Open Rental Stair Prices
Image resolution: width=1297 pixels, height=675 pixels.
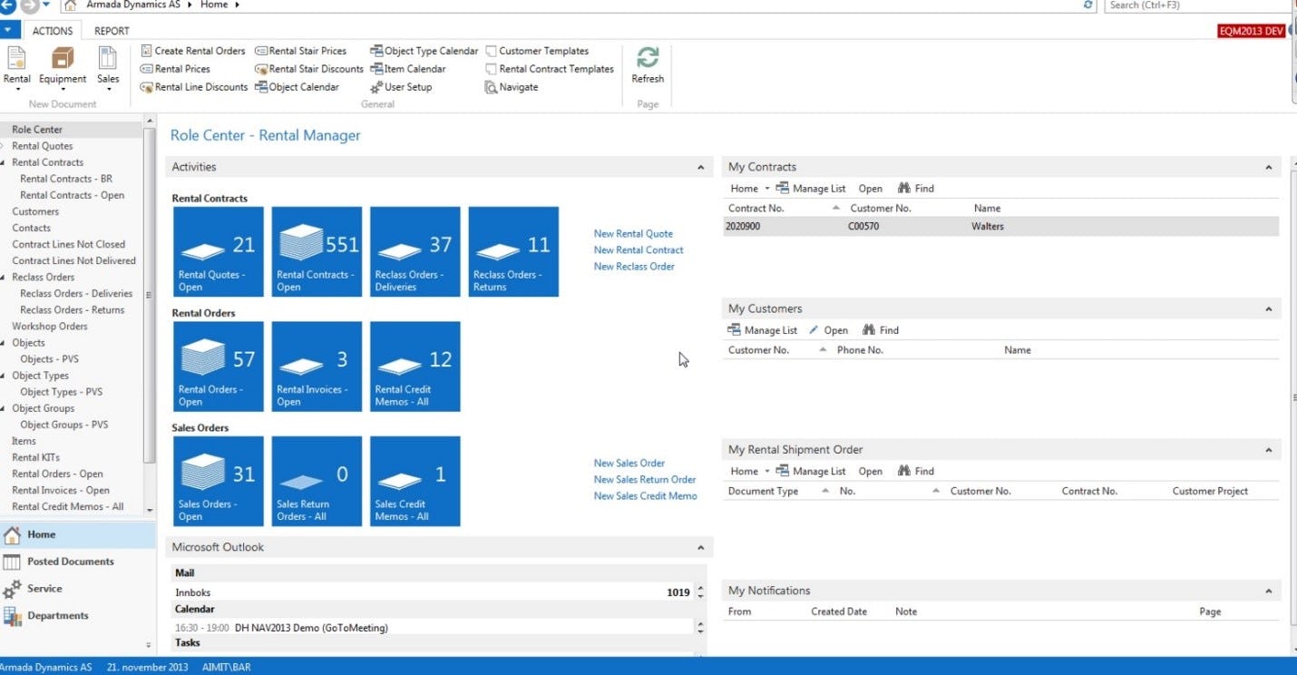click(301, 51)
